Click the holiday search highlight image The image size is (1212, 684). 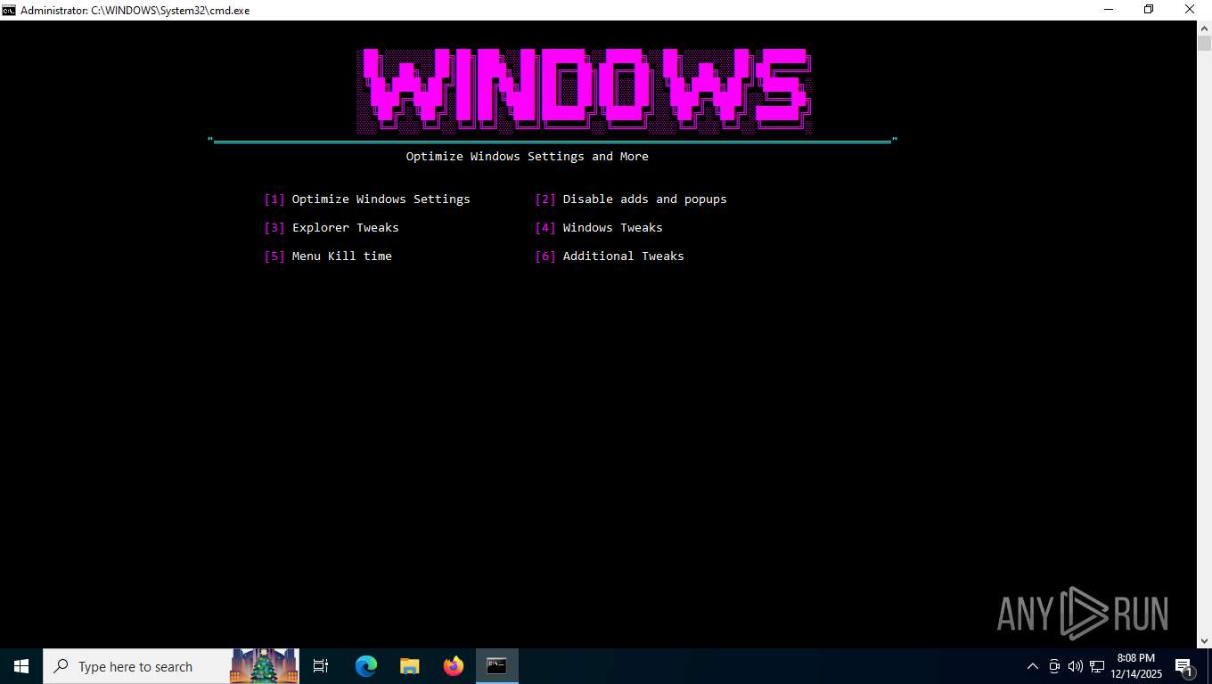tap(265, 666)
